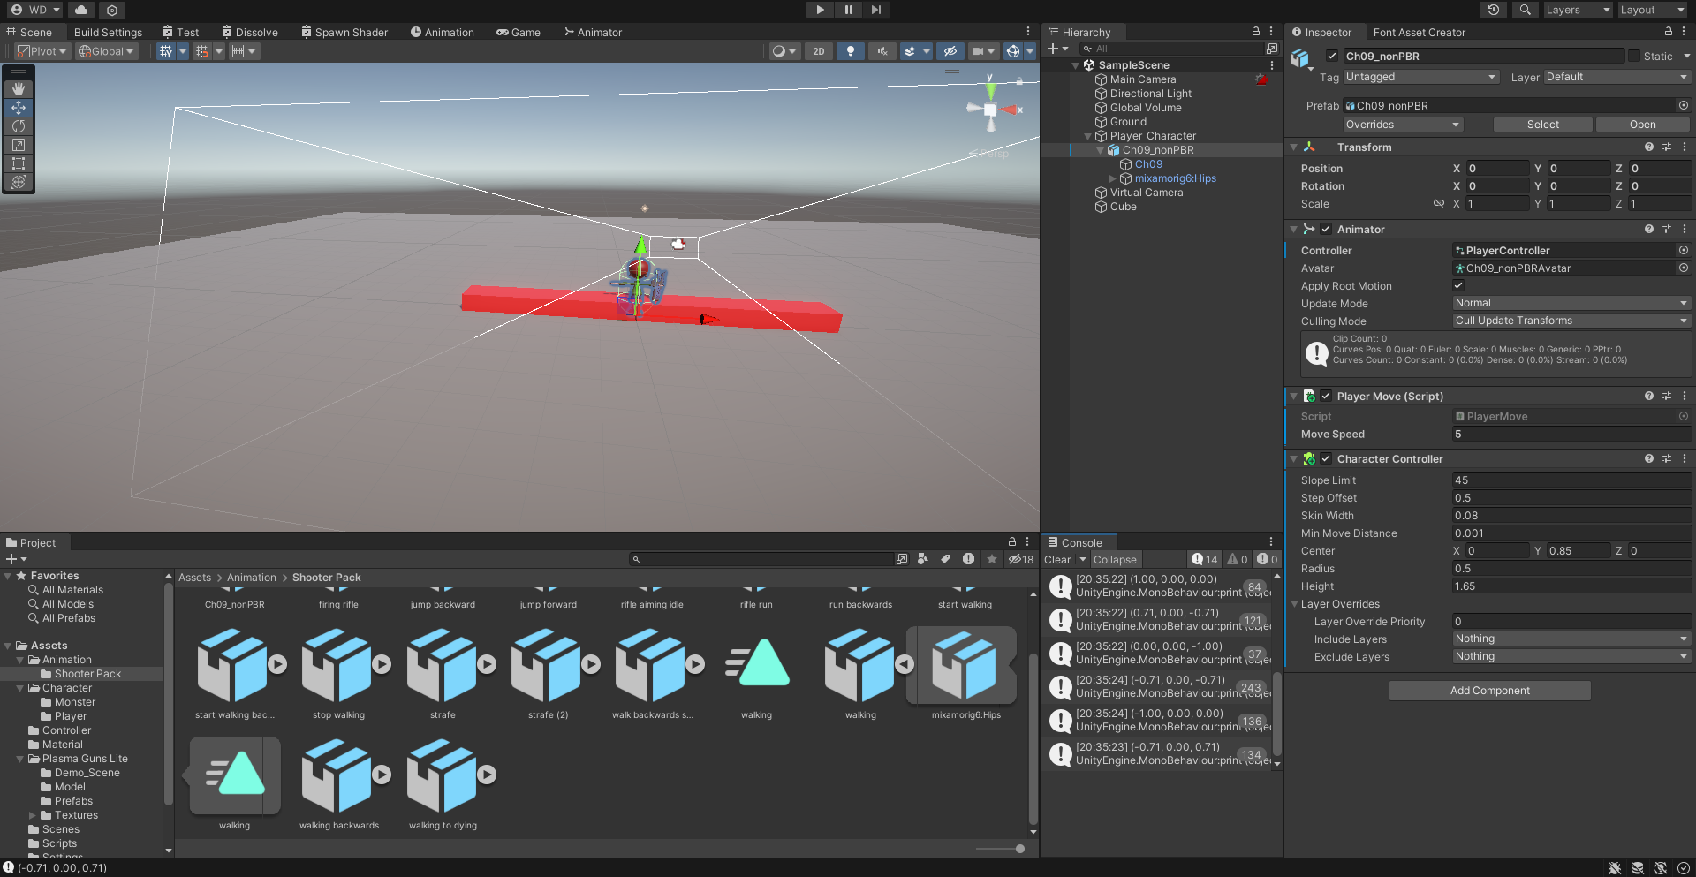1696x877 pixels.
Task: Disable Player Move script checkbox
Action: pyautogui.click(x=1326, y=396)
